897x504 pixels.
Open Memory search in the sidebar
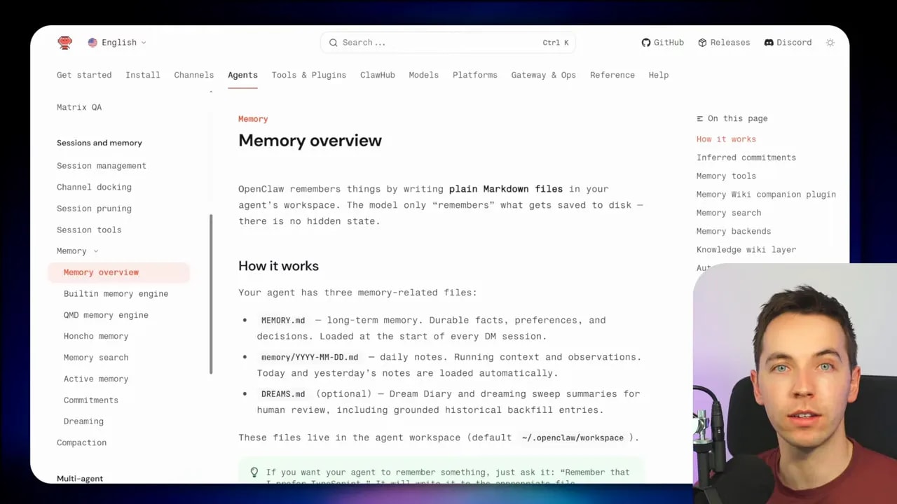[96, 358]
